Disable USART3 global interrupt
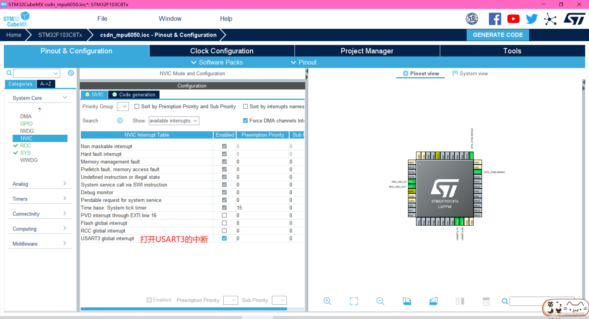 point(224,238)
